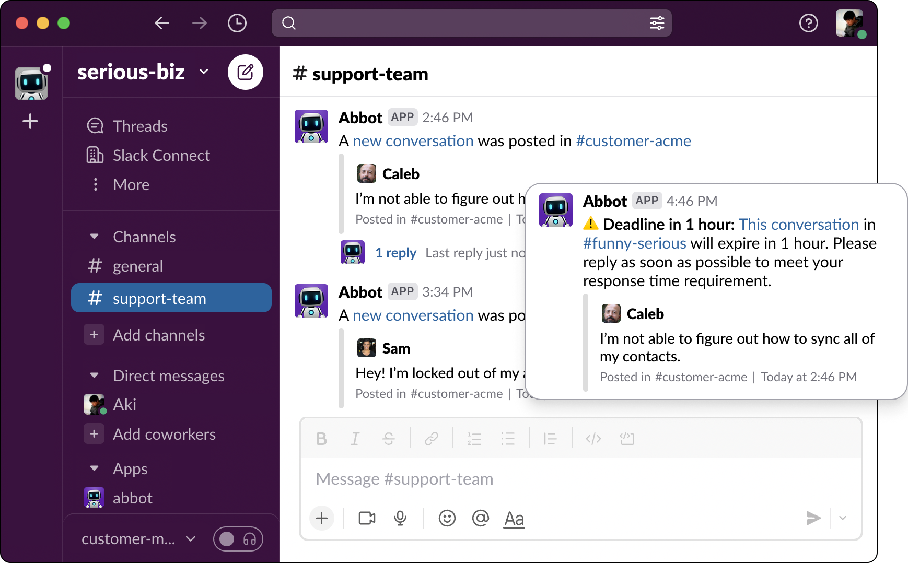Collapse the Channels section
This screenshot has width=908, height=563.
[x=94, y=237]
